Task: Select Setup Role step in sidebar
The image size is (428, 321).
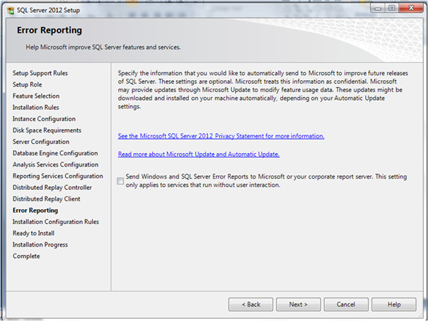Action: point(28,84)
